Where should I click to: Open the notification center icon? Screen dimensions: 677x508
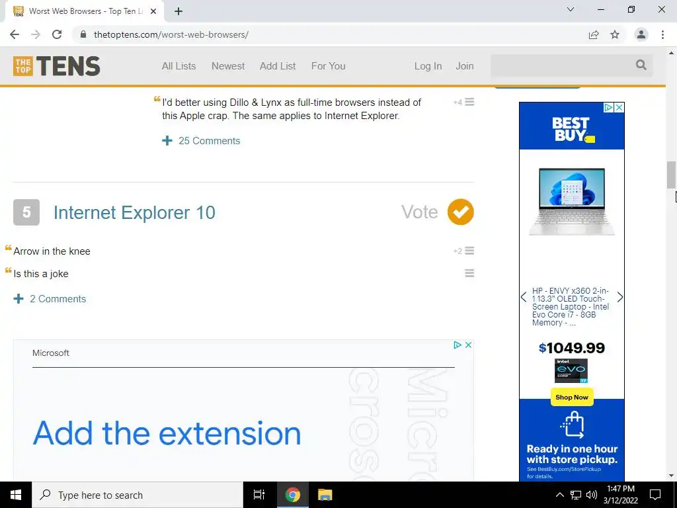pos(655,495)
